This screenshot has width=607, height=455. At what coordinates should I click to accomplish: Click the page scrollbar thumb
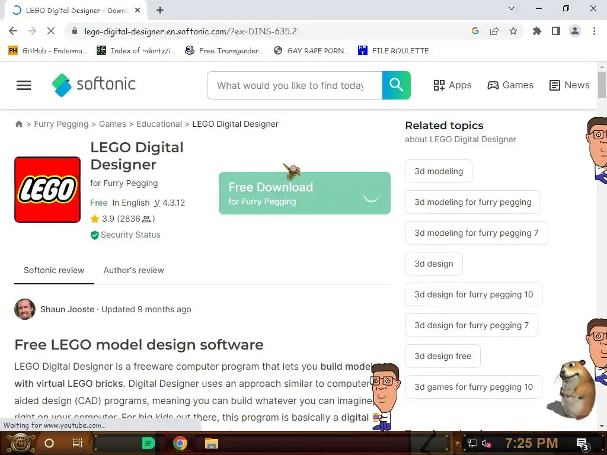pos(602,85)
